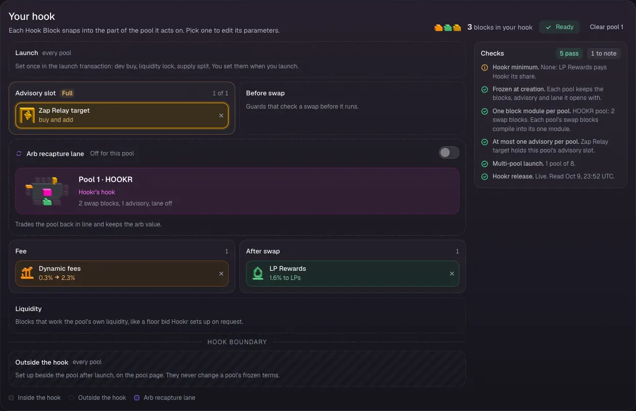Click the Outside the hook legend box
This screenshot has height=411, width=636.
pos(71,398)
